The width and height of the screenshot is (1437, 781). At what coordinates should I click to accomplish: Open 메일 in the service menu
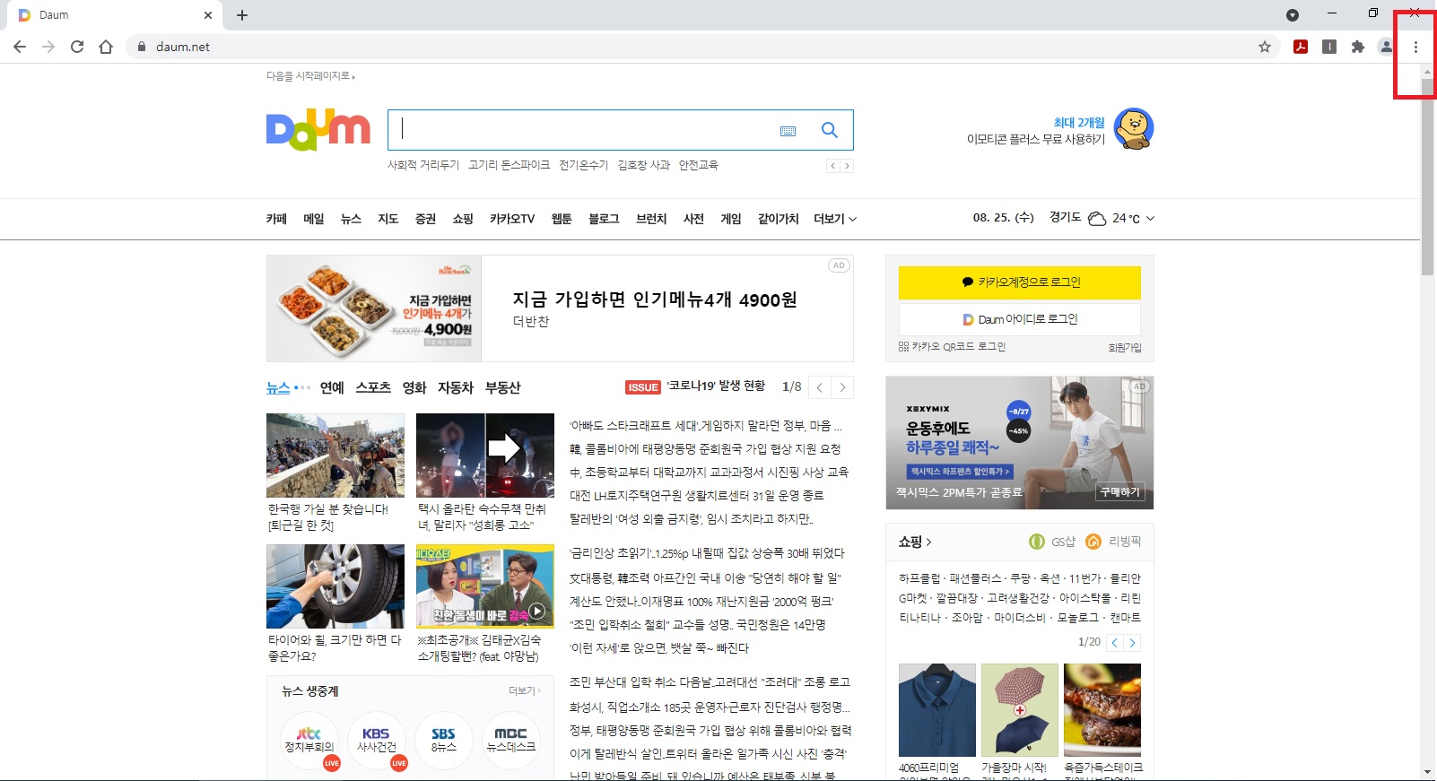tap(314, 219)
